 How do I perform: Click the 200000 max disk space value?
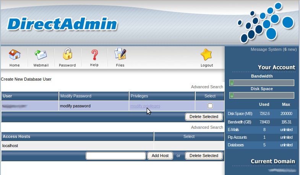pyautogui.click(x=286, y=113)
